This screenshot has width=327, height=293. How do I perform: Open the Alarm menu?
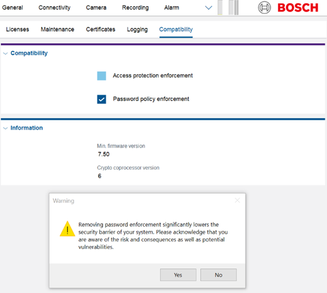[172, 8]
